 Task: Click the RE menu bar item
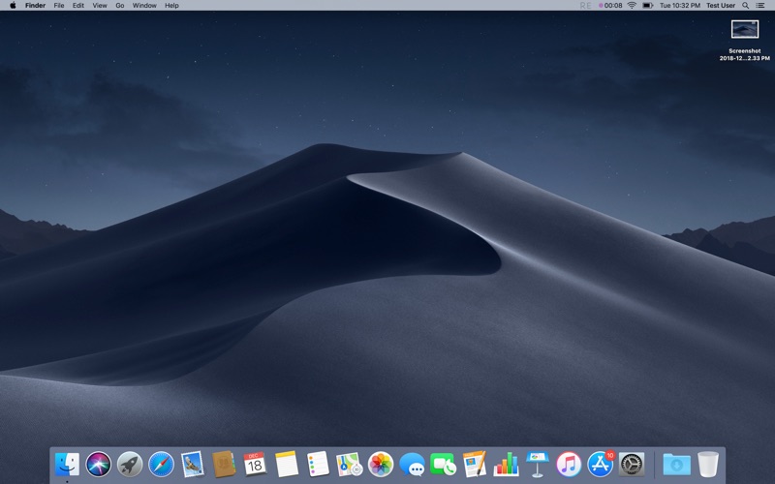(x=585, y=6)
